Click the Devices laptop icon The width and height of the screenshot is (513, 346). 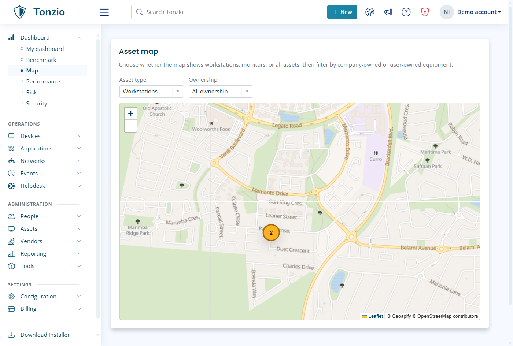click(x=11, y=136)
